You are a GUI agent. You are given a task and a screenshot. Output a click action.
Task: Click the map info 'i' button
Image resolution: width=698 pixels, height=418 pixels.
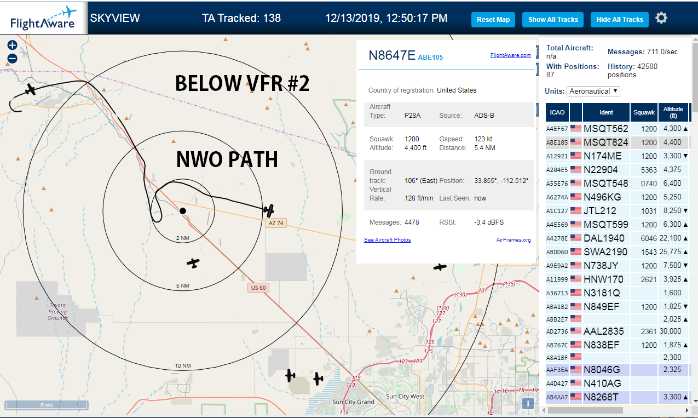(528, 404)
